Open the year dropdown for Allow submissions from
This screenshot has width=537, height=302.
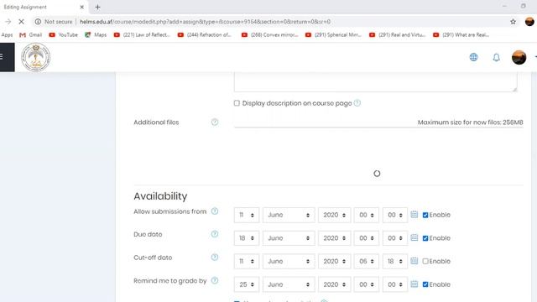334,215
